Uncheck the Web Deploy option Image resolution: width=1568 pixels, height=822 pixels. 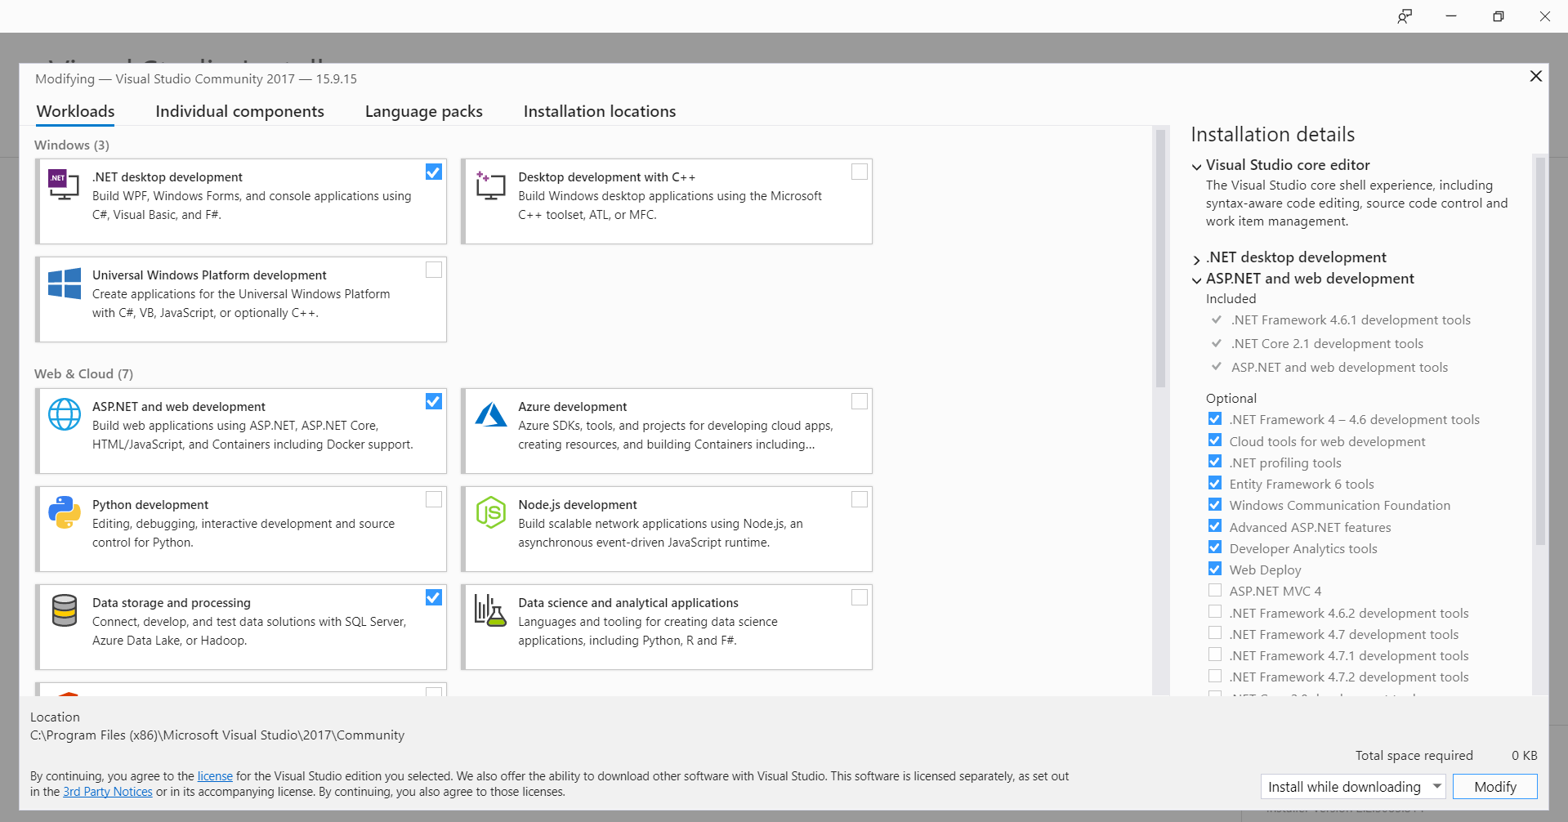tap(1215, 569)
